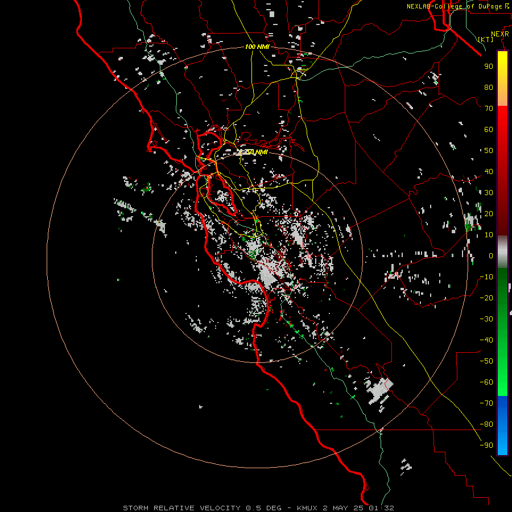512x512 pixels.
Task: Click the "01:32" timestamp in the caption
Action: tap(381, 508)
